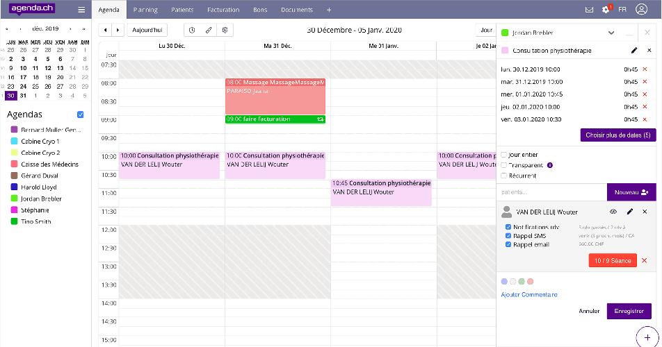This screenshot has height=347, width=662.
Task: Open the mail envelope icon
Action: (590, 10)
